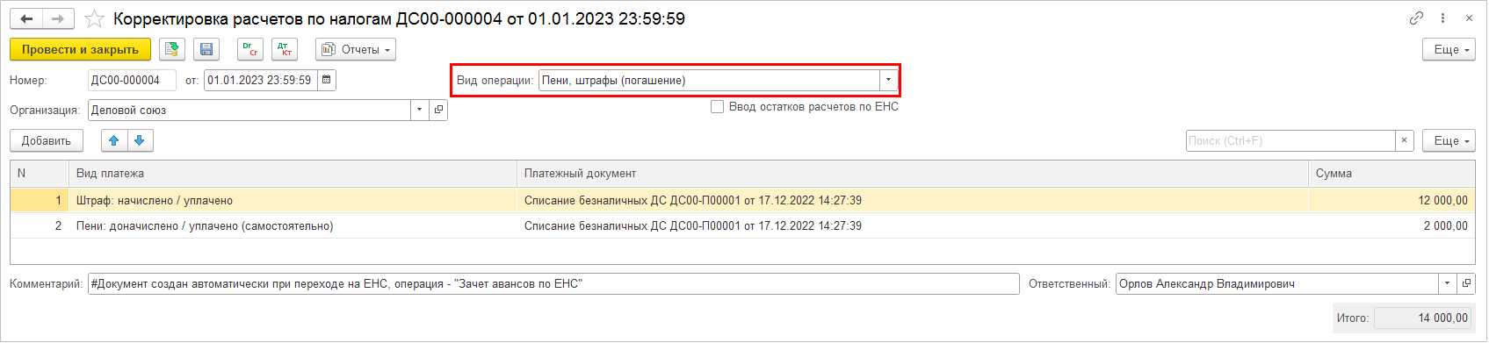1489x343 pixels.
Task: Click "Провести и закрыть" button
Action: pyautogui.click(x=80, y=49)
